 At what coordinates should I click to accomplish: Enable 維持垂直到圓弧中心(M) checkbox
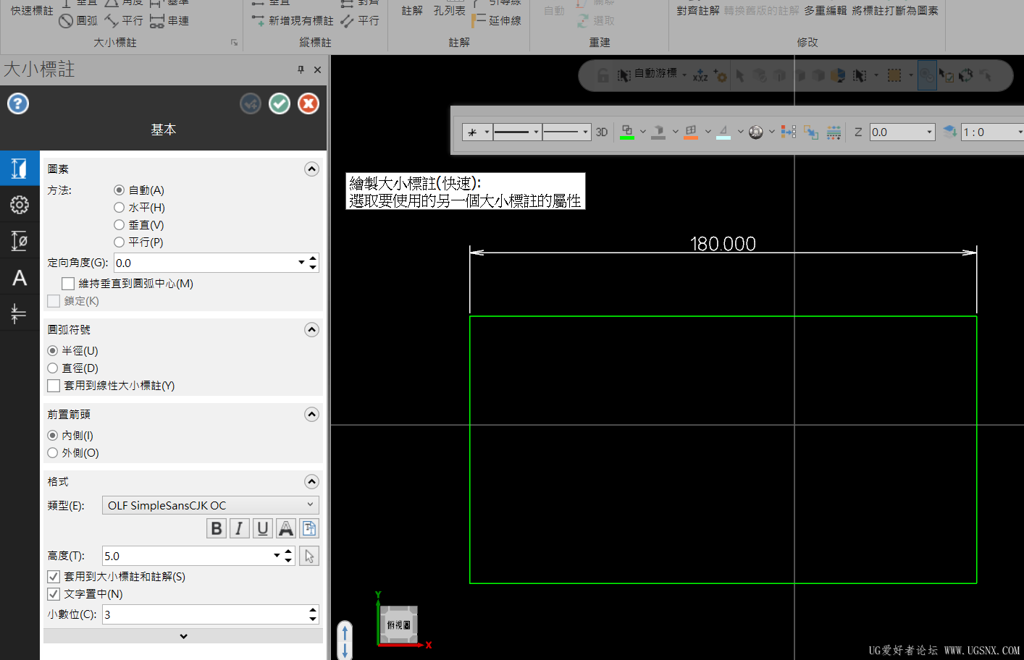click(x=68, y=284)
